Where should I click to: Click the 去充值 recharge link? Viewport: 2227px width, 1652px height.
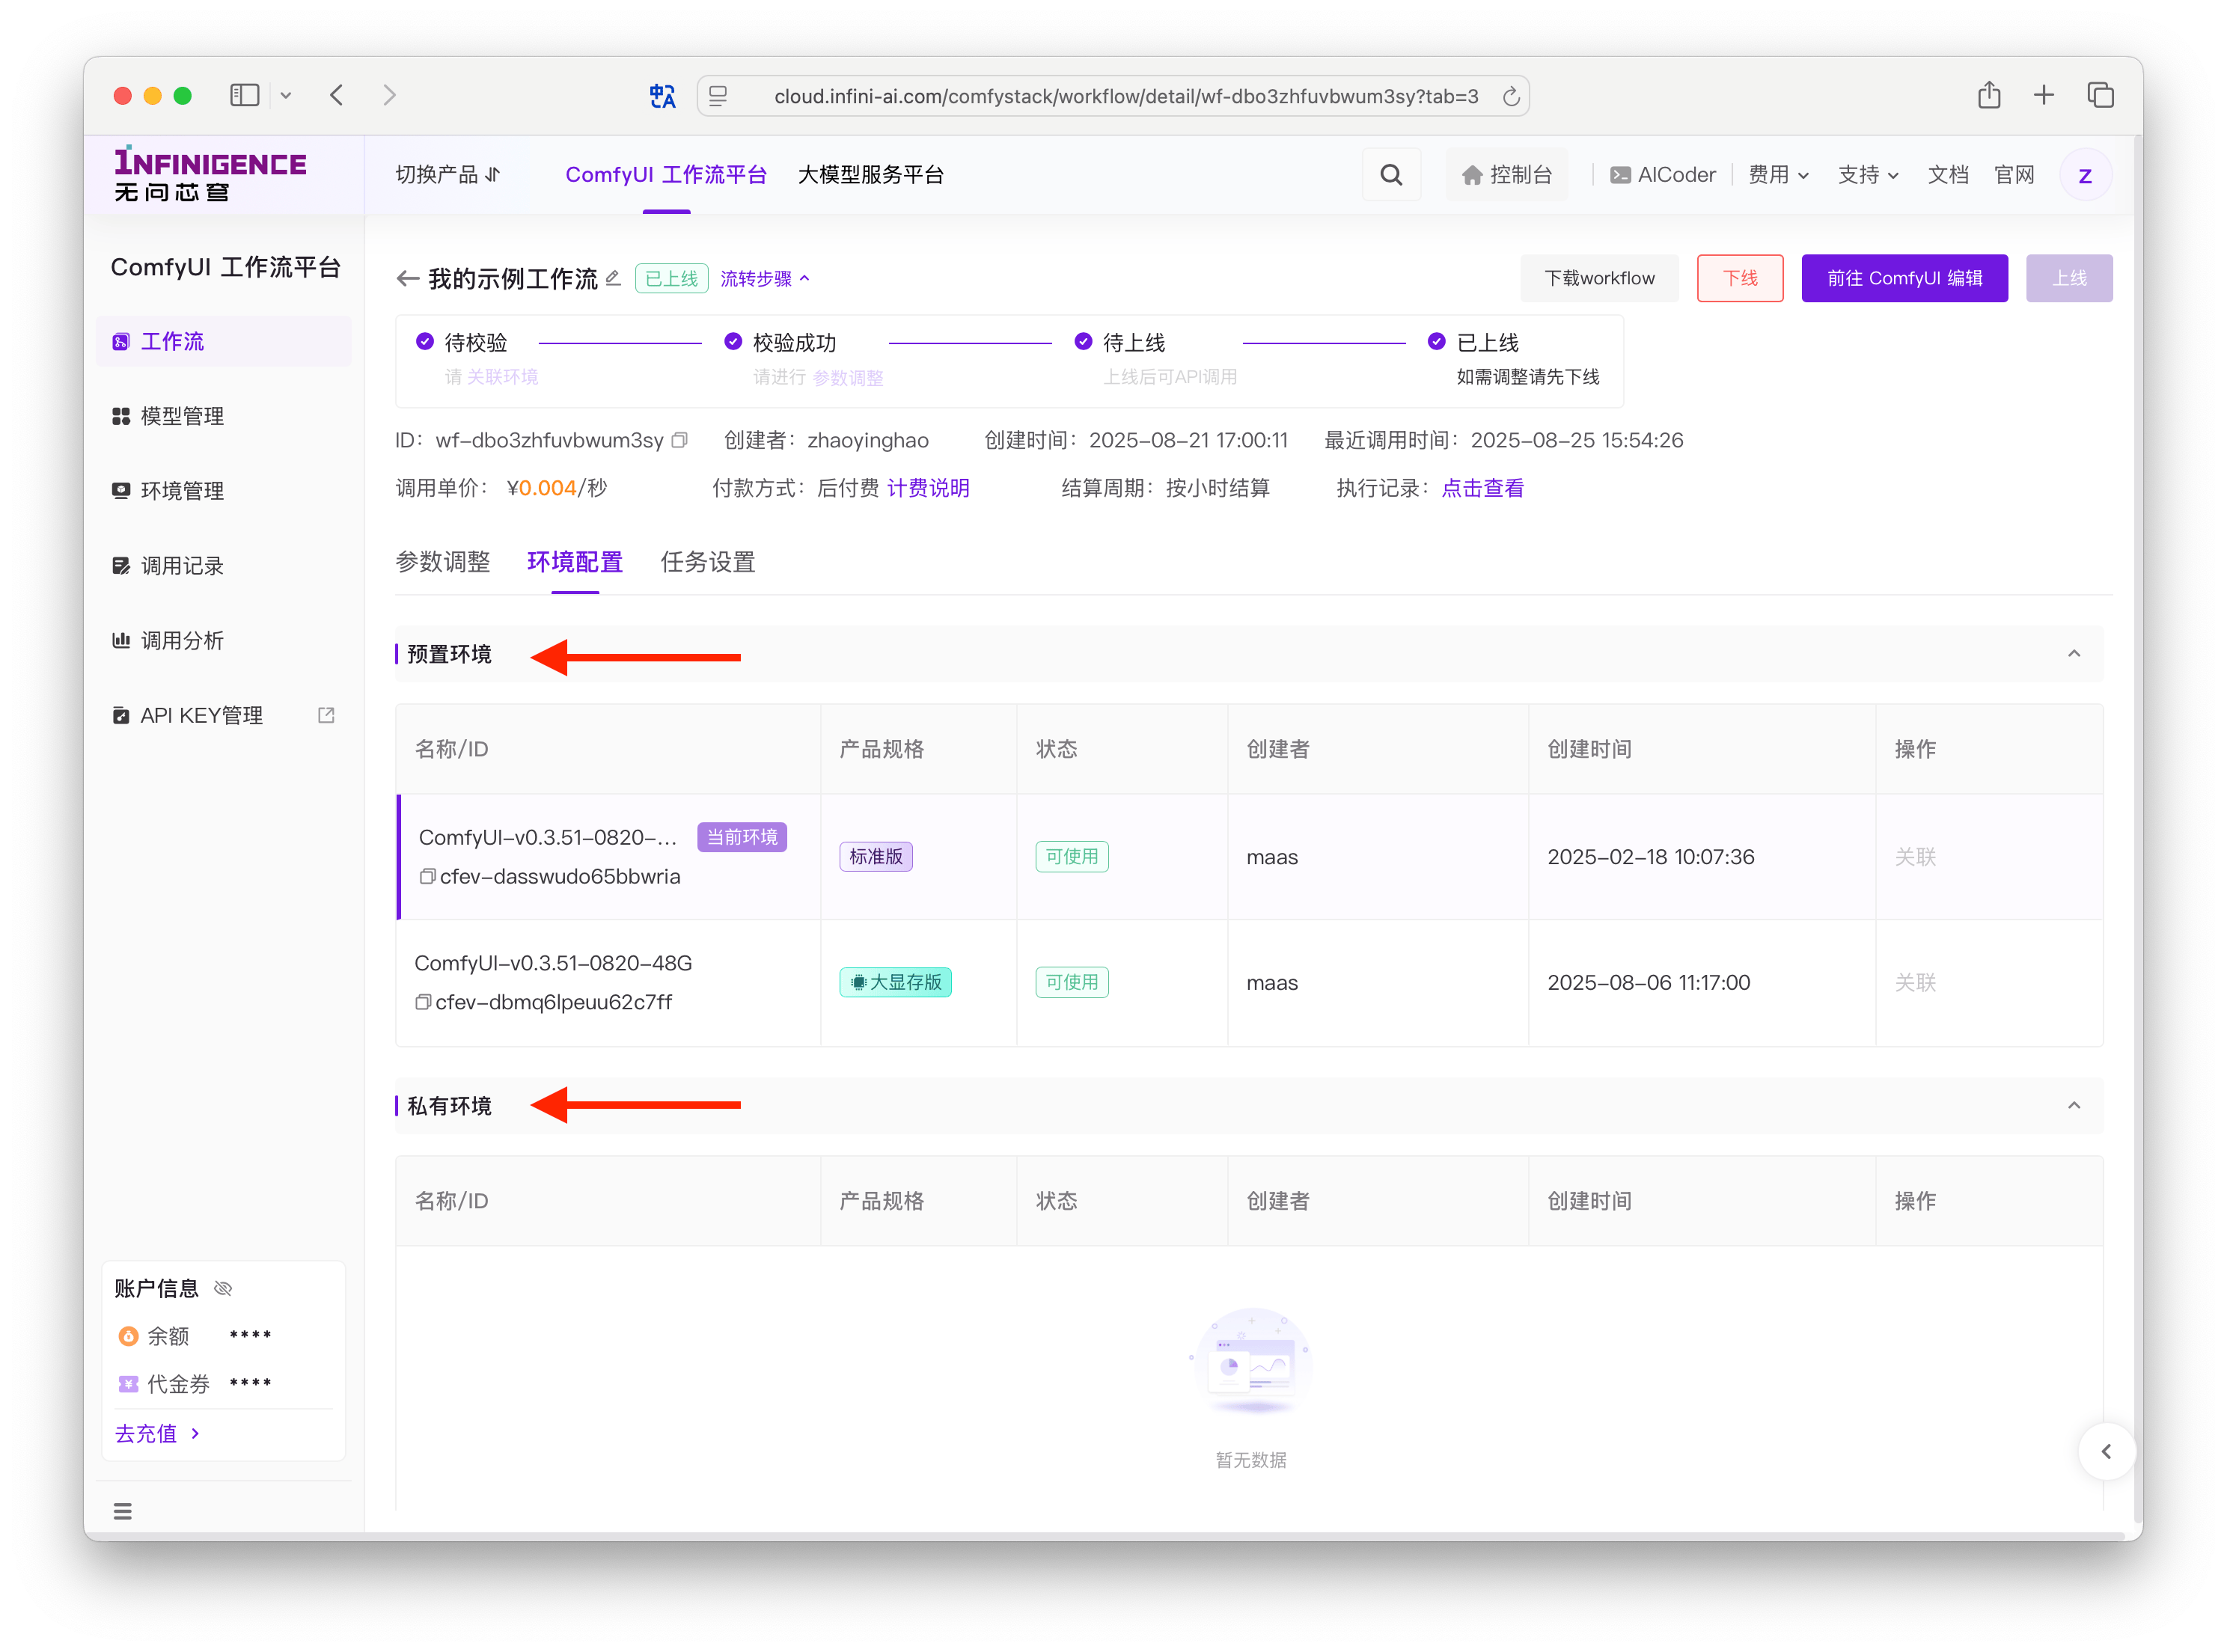[x=157, y=1433]
